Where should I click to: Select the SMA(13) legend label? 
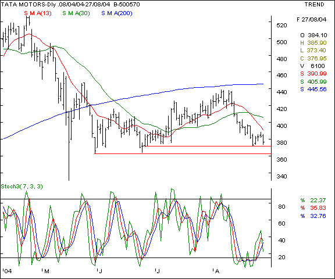38,13
